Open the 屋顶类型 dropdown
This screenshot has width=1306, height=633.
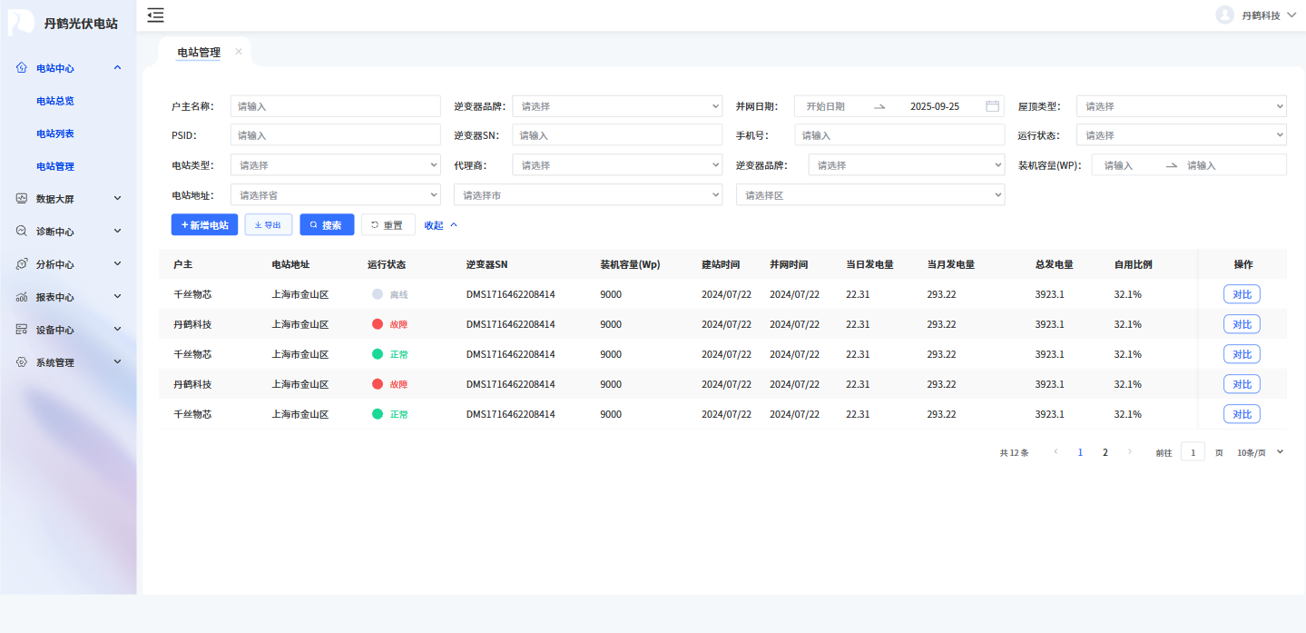(x=1181, y=106)
